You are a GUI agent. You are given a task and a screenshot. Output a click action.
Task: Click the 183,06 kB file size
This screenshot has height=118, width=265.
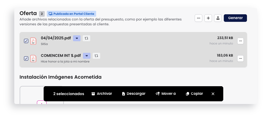tap(225, 55)
